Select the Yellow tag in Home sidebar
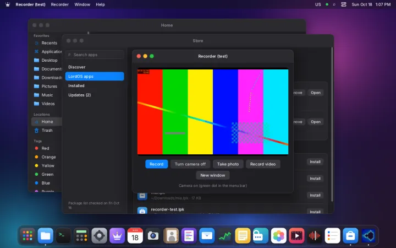 [47, 166]
